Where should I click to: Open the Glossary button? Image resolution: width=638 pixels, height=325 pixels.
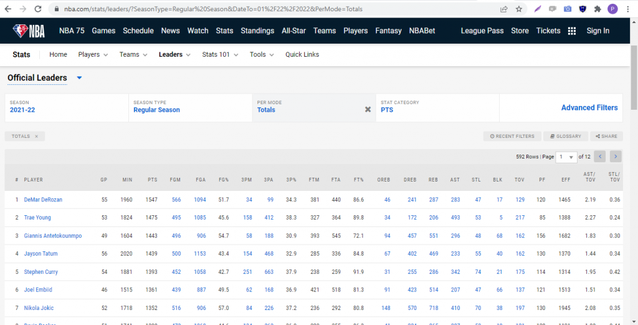point(566,137)
